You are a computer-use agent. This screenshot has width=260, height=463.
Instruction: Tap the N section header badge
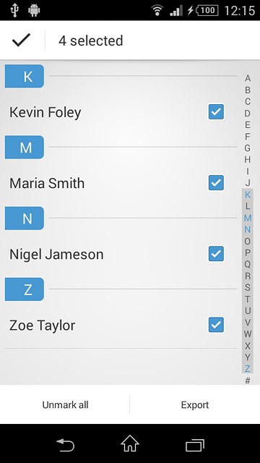[x=25, y=218]
